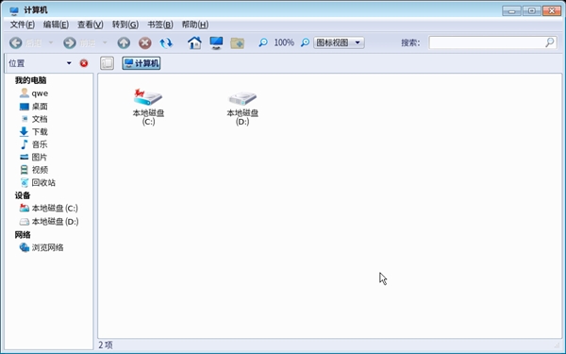
Task: Open 音乐 in the sidebar
Action: click(34, 144)
